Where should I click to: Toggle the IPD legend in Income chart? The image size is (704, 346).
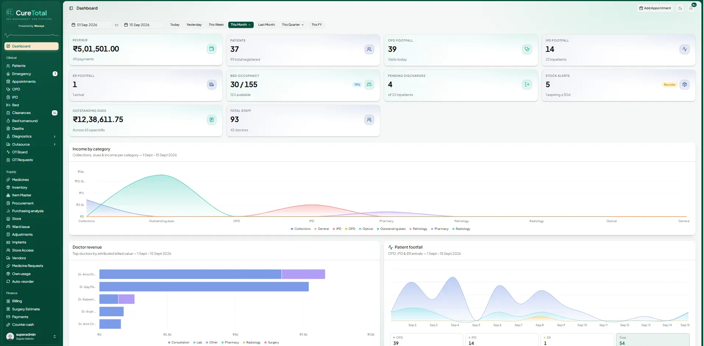coord(337,229)
